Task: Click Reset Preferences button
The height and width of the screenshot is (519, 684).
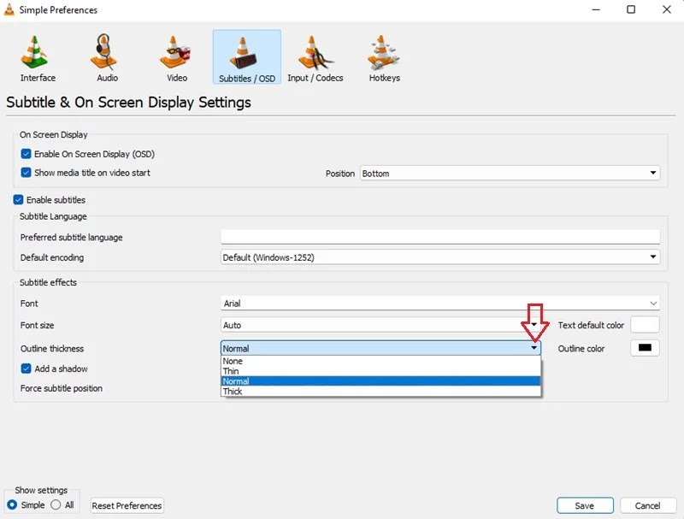Action: 127,505
